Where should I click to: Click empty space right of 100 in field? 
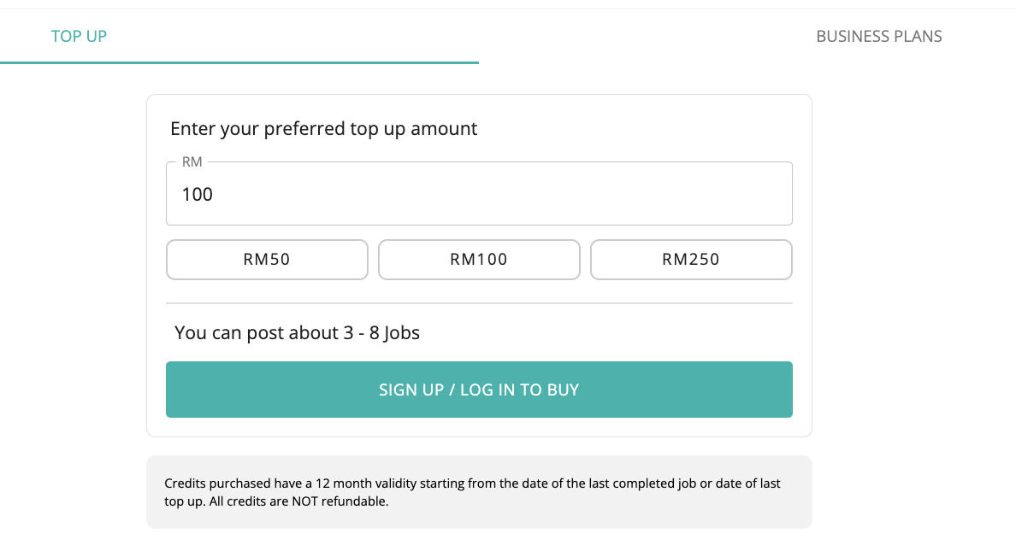(502, 194)
